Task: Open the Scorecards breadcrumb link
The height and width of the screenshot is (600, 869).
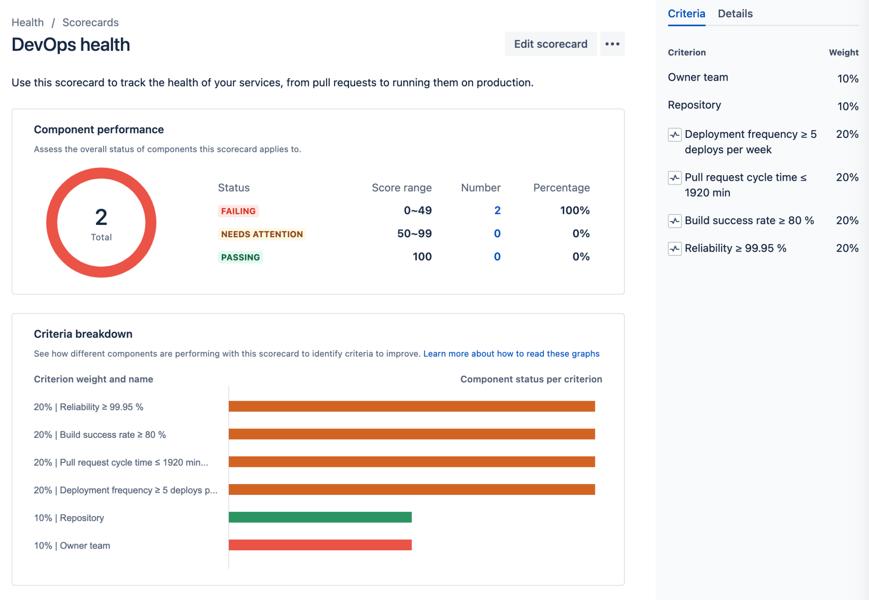Action: pos(90,22)
